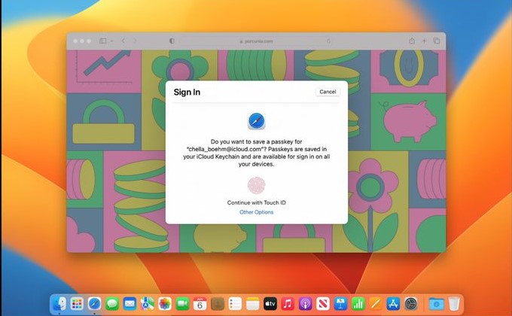512x316 pixels.
Task: Open Finder from the Dock
Action: point(59,304)
